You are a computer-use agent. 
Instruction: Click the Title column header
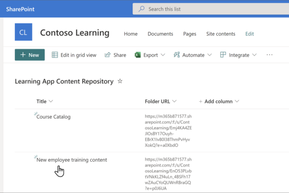[41, 101]
